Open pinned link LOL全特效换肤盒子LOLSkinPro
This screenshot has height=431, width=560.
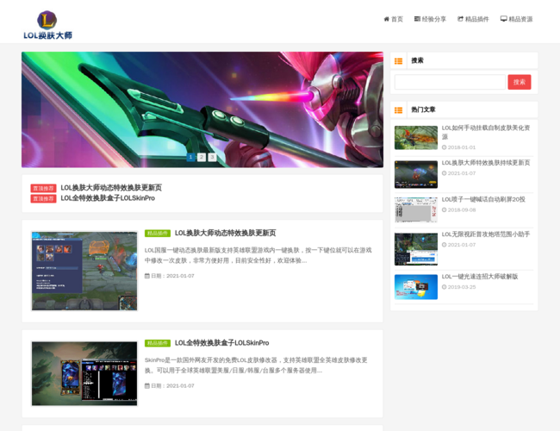[x=108, y=198]
